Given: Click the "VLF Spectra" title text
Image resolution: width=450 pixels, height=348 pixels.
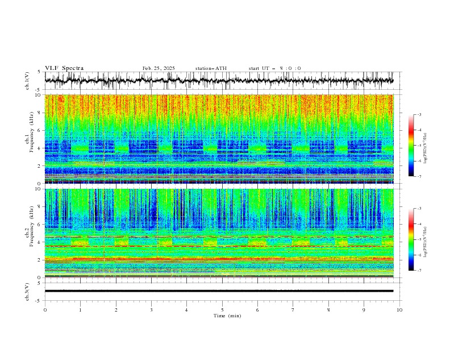Looking at the screenshot, I should point(64,68).
